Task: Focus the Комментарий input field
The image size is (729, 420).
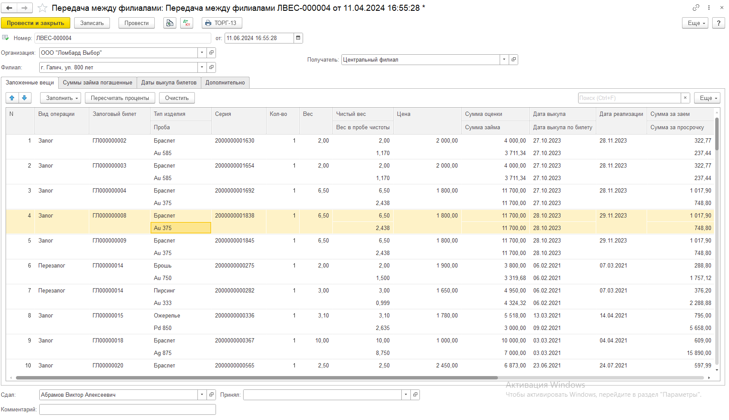Action: pos(128,409)
